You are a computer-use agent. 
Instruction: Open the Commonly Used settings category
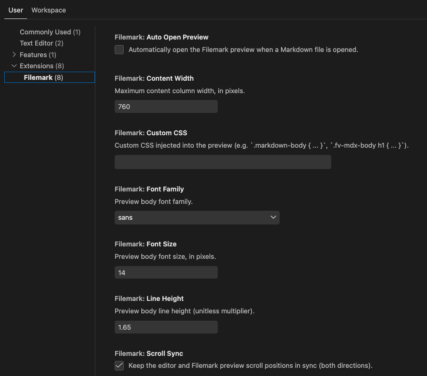[x=50, y=32]
